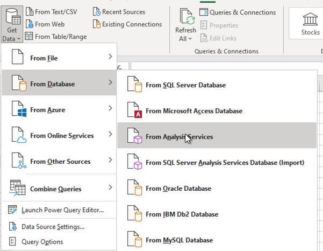Click inside the formula bar input

click(x=227, y=65)
